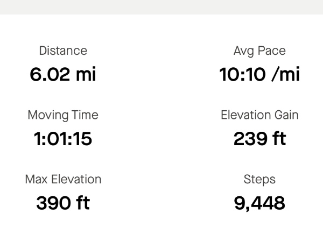Click the number 390 under Max Elevation
The image size is (323, 242).
(x=53, y=203)
